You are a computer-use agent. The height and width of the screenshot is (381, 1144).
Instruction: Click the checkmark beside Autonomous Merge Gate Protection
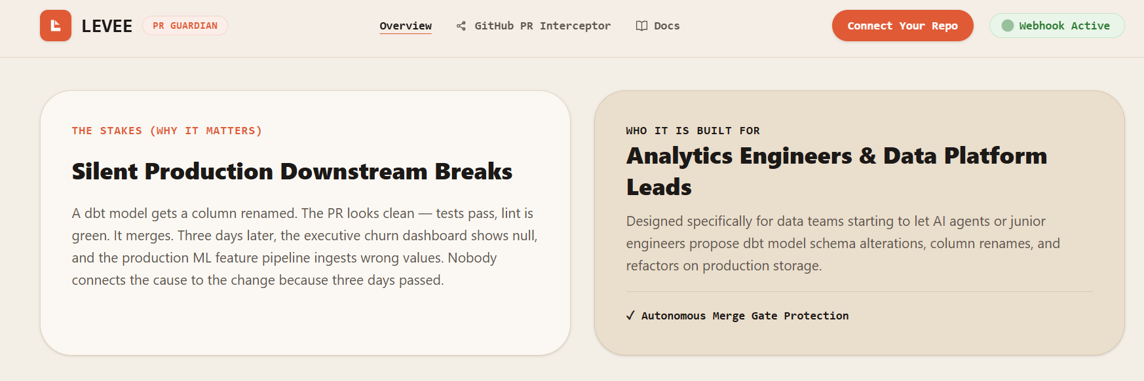630,316
